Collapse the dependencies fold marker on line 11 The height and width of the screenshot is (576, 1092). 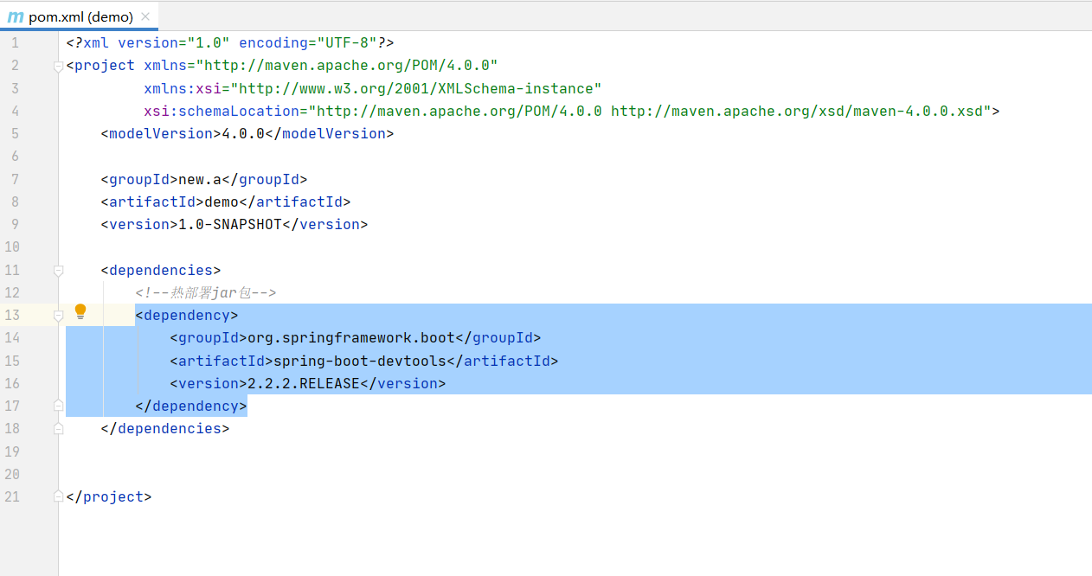pos(58,271)
